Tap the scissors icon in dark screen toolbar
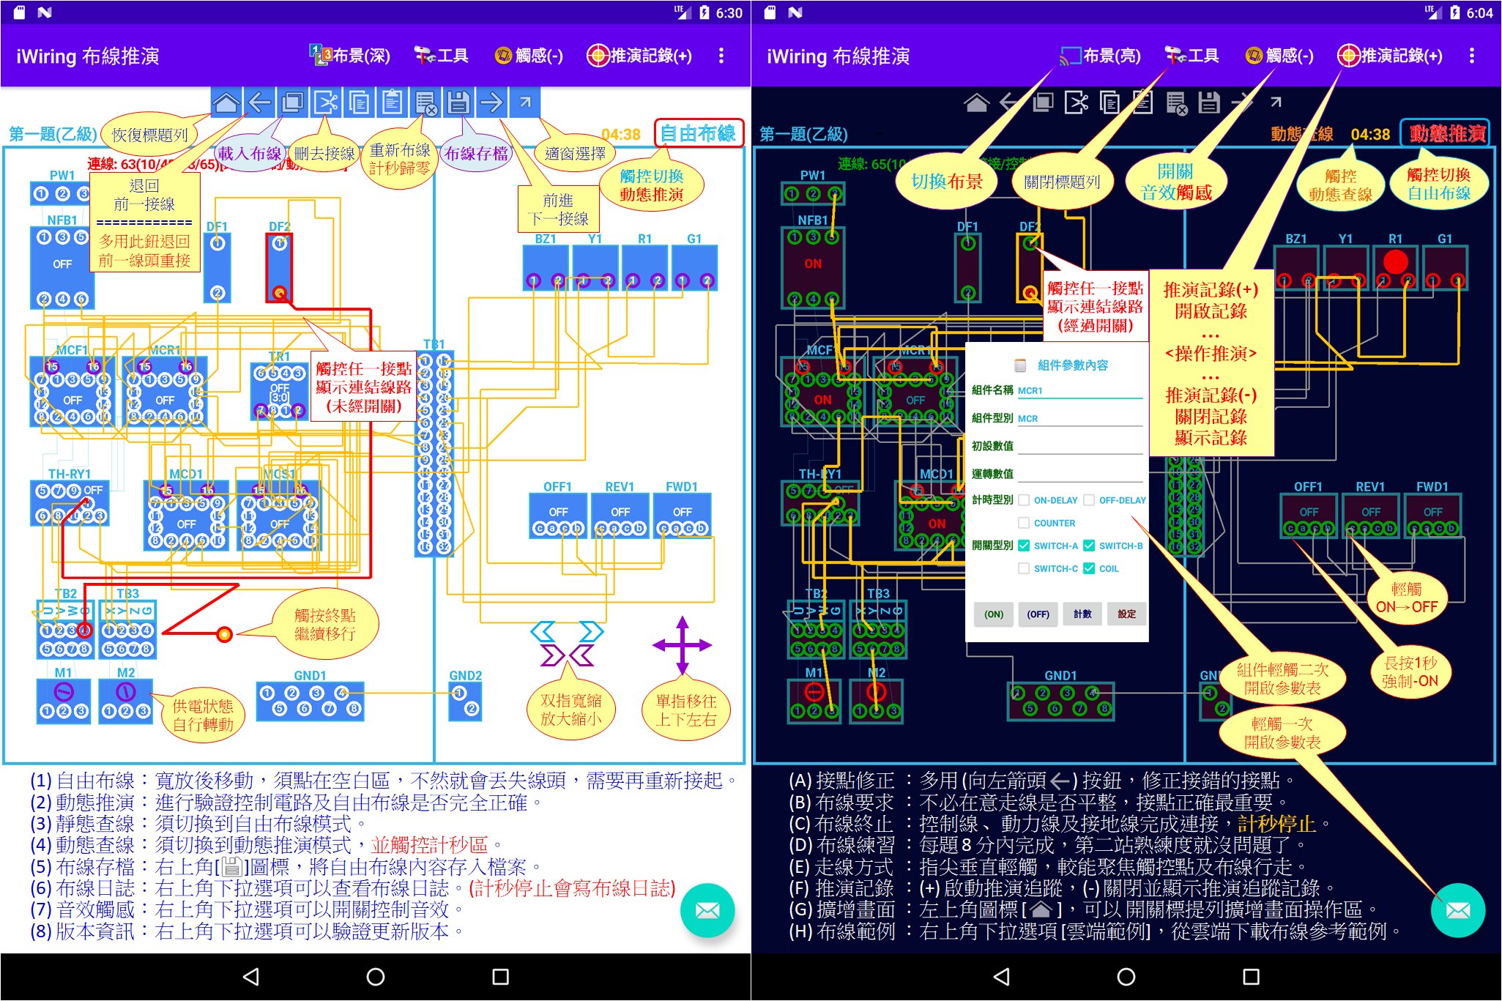Viewport: 1502px width, 1001px height. click(1077, 103)
